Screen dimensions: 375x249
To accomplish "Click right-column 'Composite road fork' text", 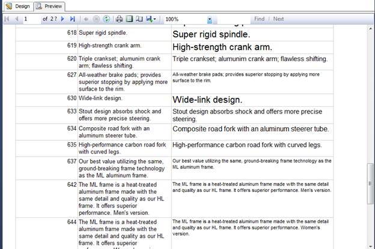I will coord(251,129).
